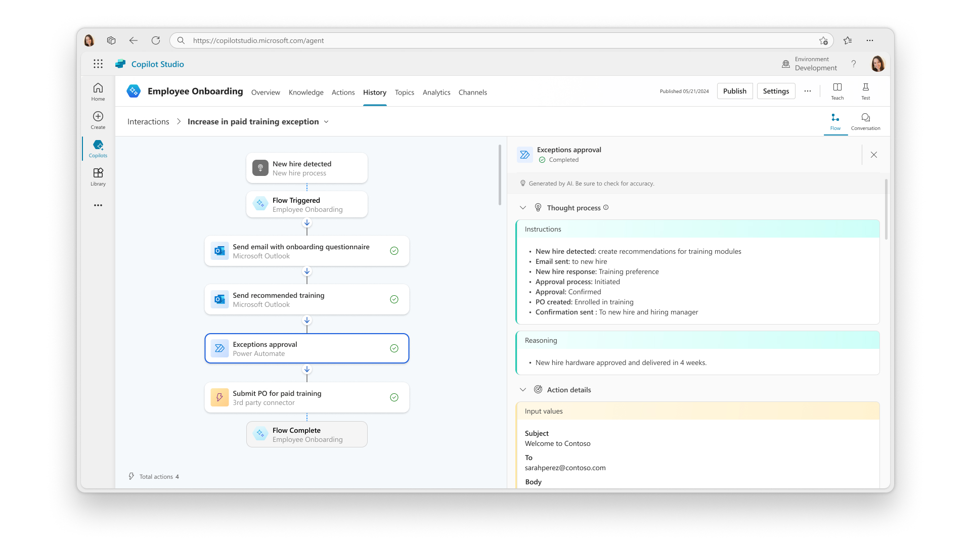971x546 pixels.
Task: Select the Power Automate icon on Exceptions approval
Action: pyautogui.click(x=219, y=348)
